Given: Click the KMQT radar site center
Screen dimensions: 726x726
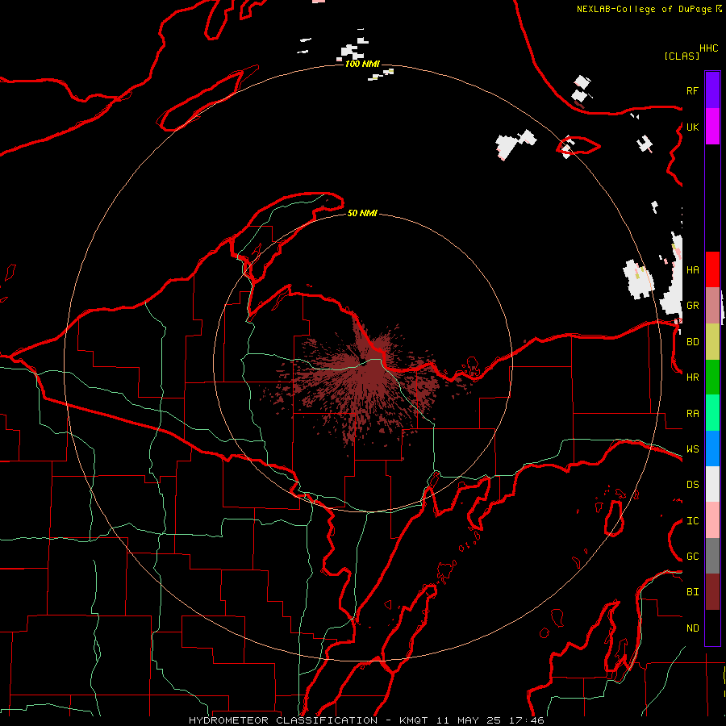Looking at the screenshot, I should 364,364.
